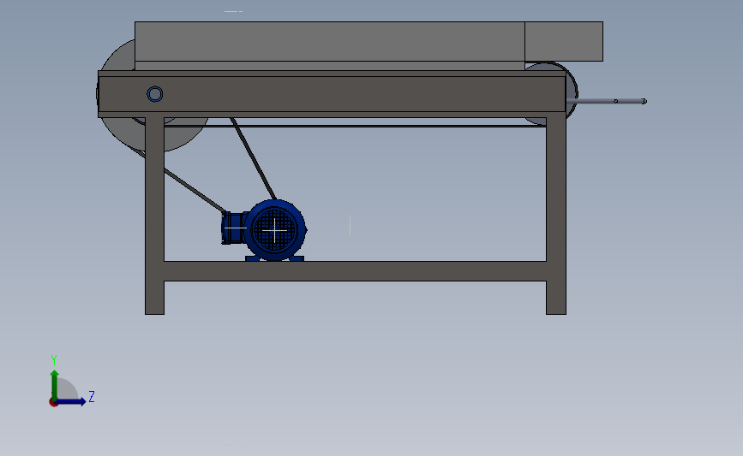Screen dimensions: 743x456
Task: Click the blue Z axis of triad
Action: click(71, 401)
